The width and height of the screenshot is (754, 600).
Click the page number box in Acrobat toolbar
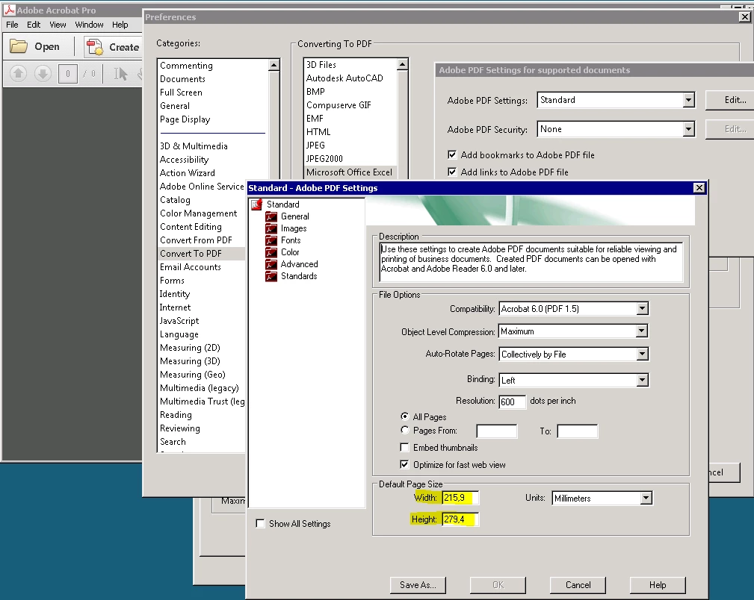68,73
